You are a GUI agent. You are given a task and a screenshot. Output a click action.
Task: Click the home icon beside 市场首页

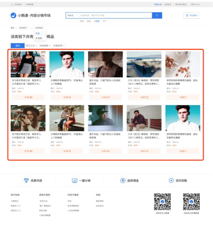pos(12,5)
